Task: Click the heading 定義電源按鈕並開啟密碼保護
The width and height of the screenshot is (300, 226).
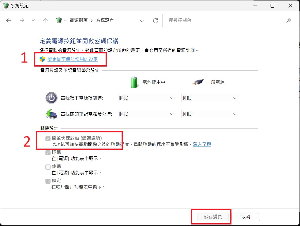Action: [79, 41]
